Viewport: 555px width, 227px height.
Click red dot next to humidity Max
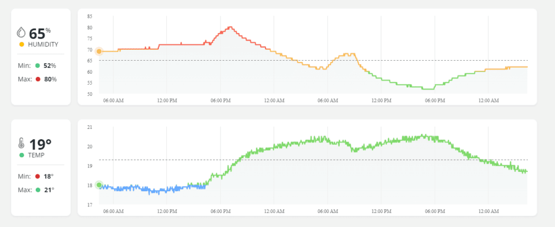(37, 79)
